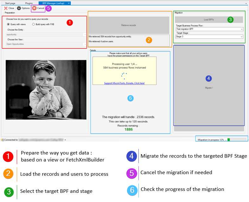Close the BPF Manager (carfup) tab

click(x=69, y=3)
